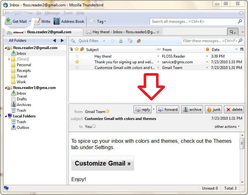Toggle starred-only quick filter
The height and width of the screenshot is (195, 248).
(x=113, y=41)
